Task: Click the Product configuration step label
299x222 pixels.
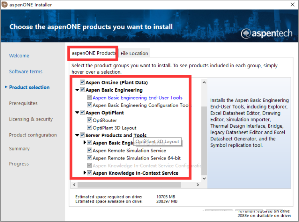Action: coord(33,135)
